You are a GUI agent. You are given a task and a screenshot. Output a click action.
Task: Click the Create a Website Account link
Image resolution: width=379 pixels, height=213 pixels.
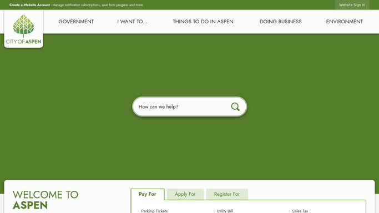click(29, 5)
